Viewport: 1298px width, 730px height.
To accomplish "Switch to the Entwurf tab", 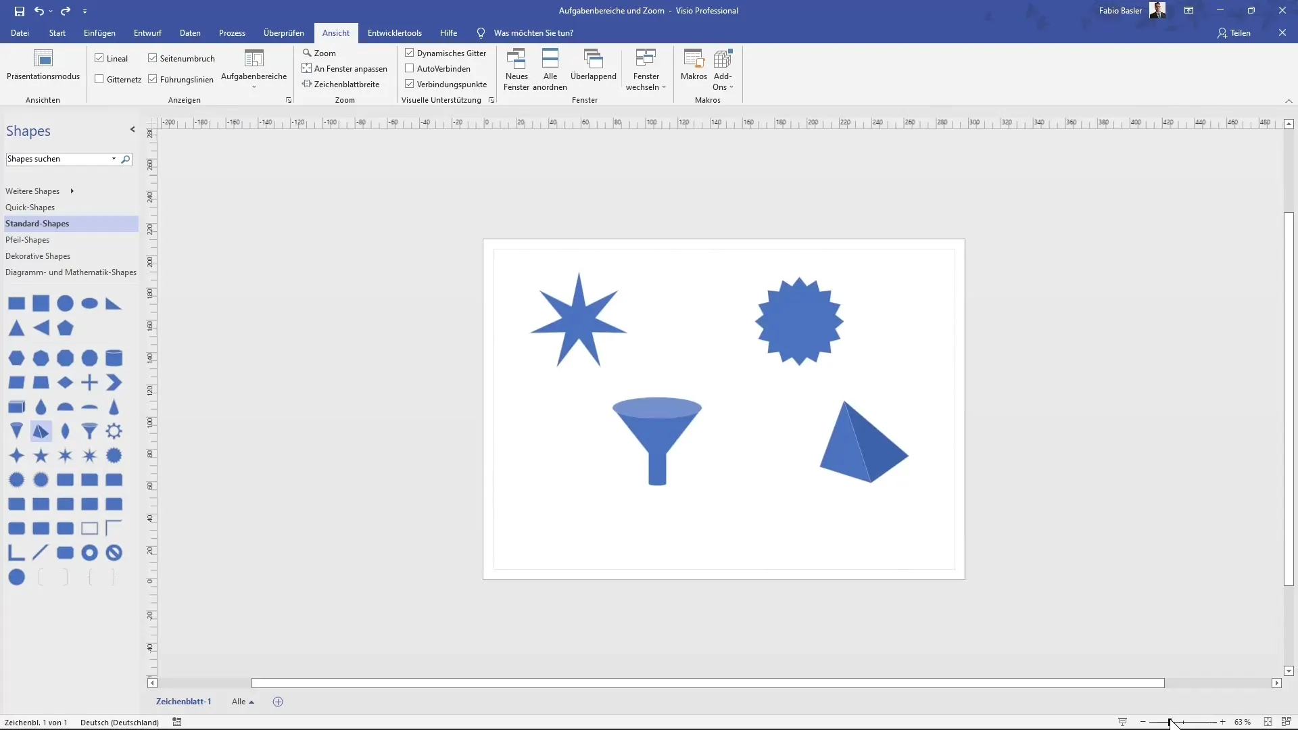I will pos(147,32).
